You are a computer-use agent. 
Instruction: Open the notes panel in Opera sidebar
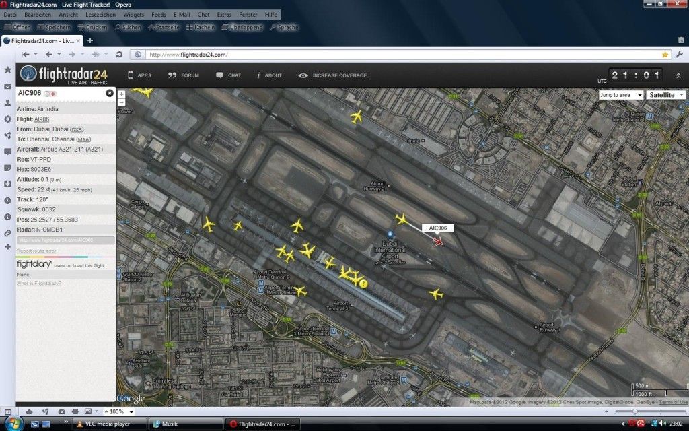(x=7, y=168)
